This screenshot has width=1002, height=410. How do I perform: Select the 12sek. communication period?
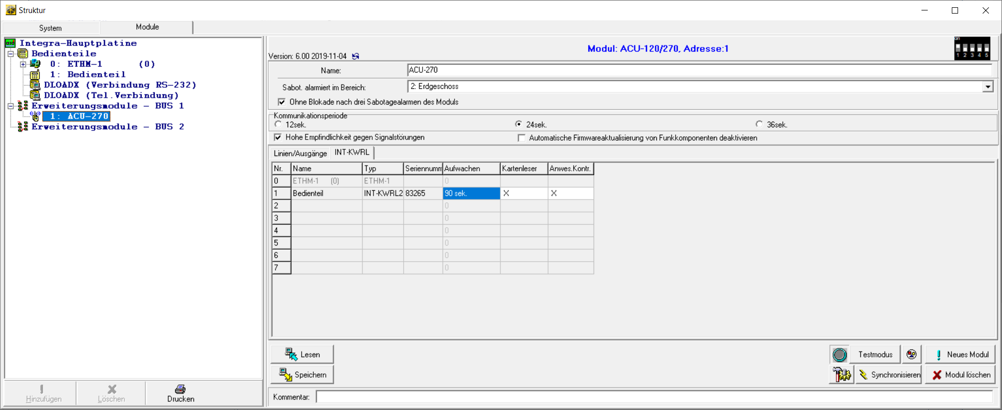(278, 124)
